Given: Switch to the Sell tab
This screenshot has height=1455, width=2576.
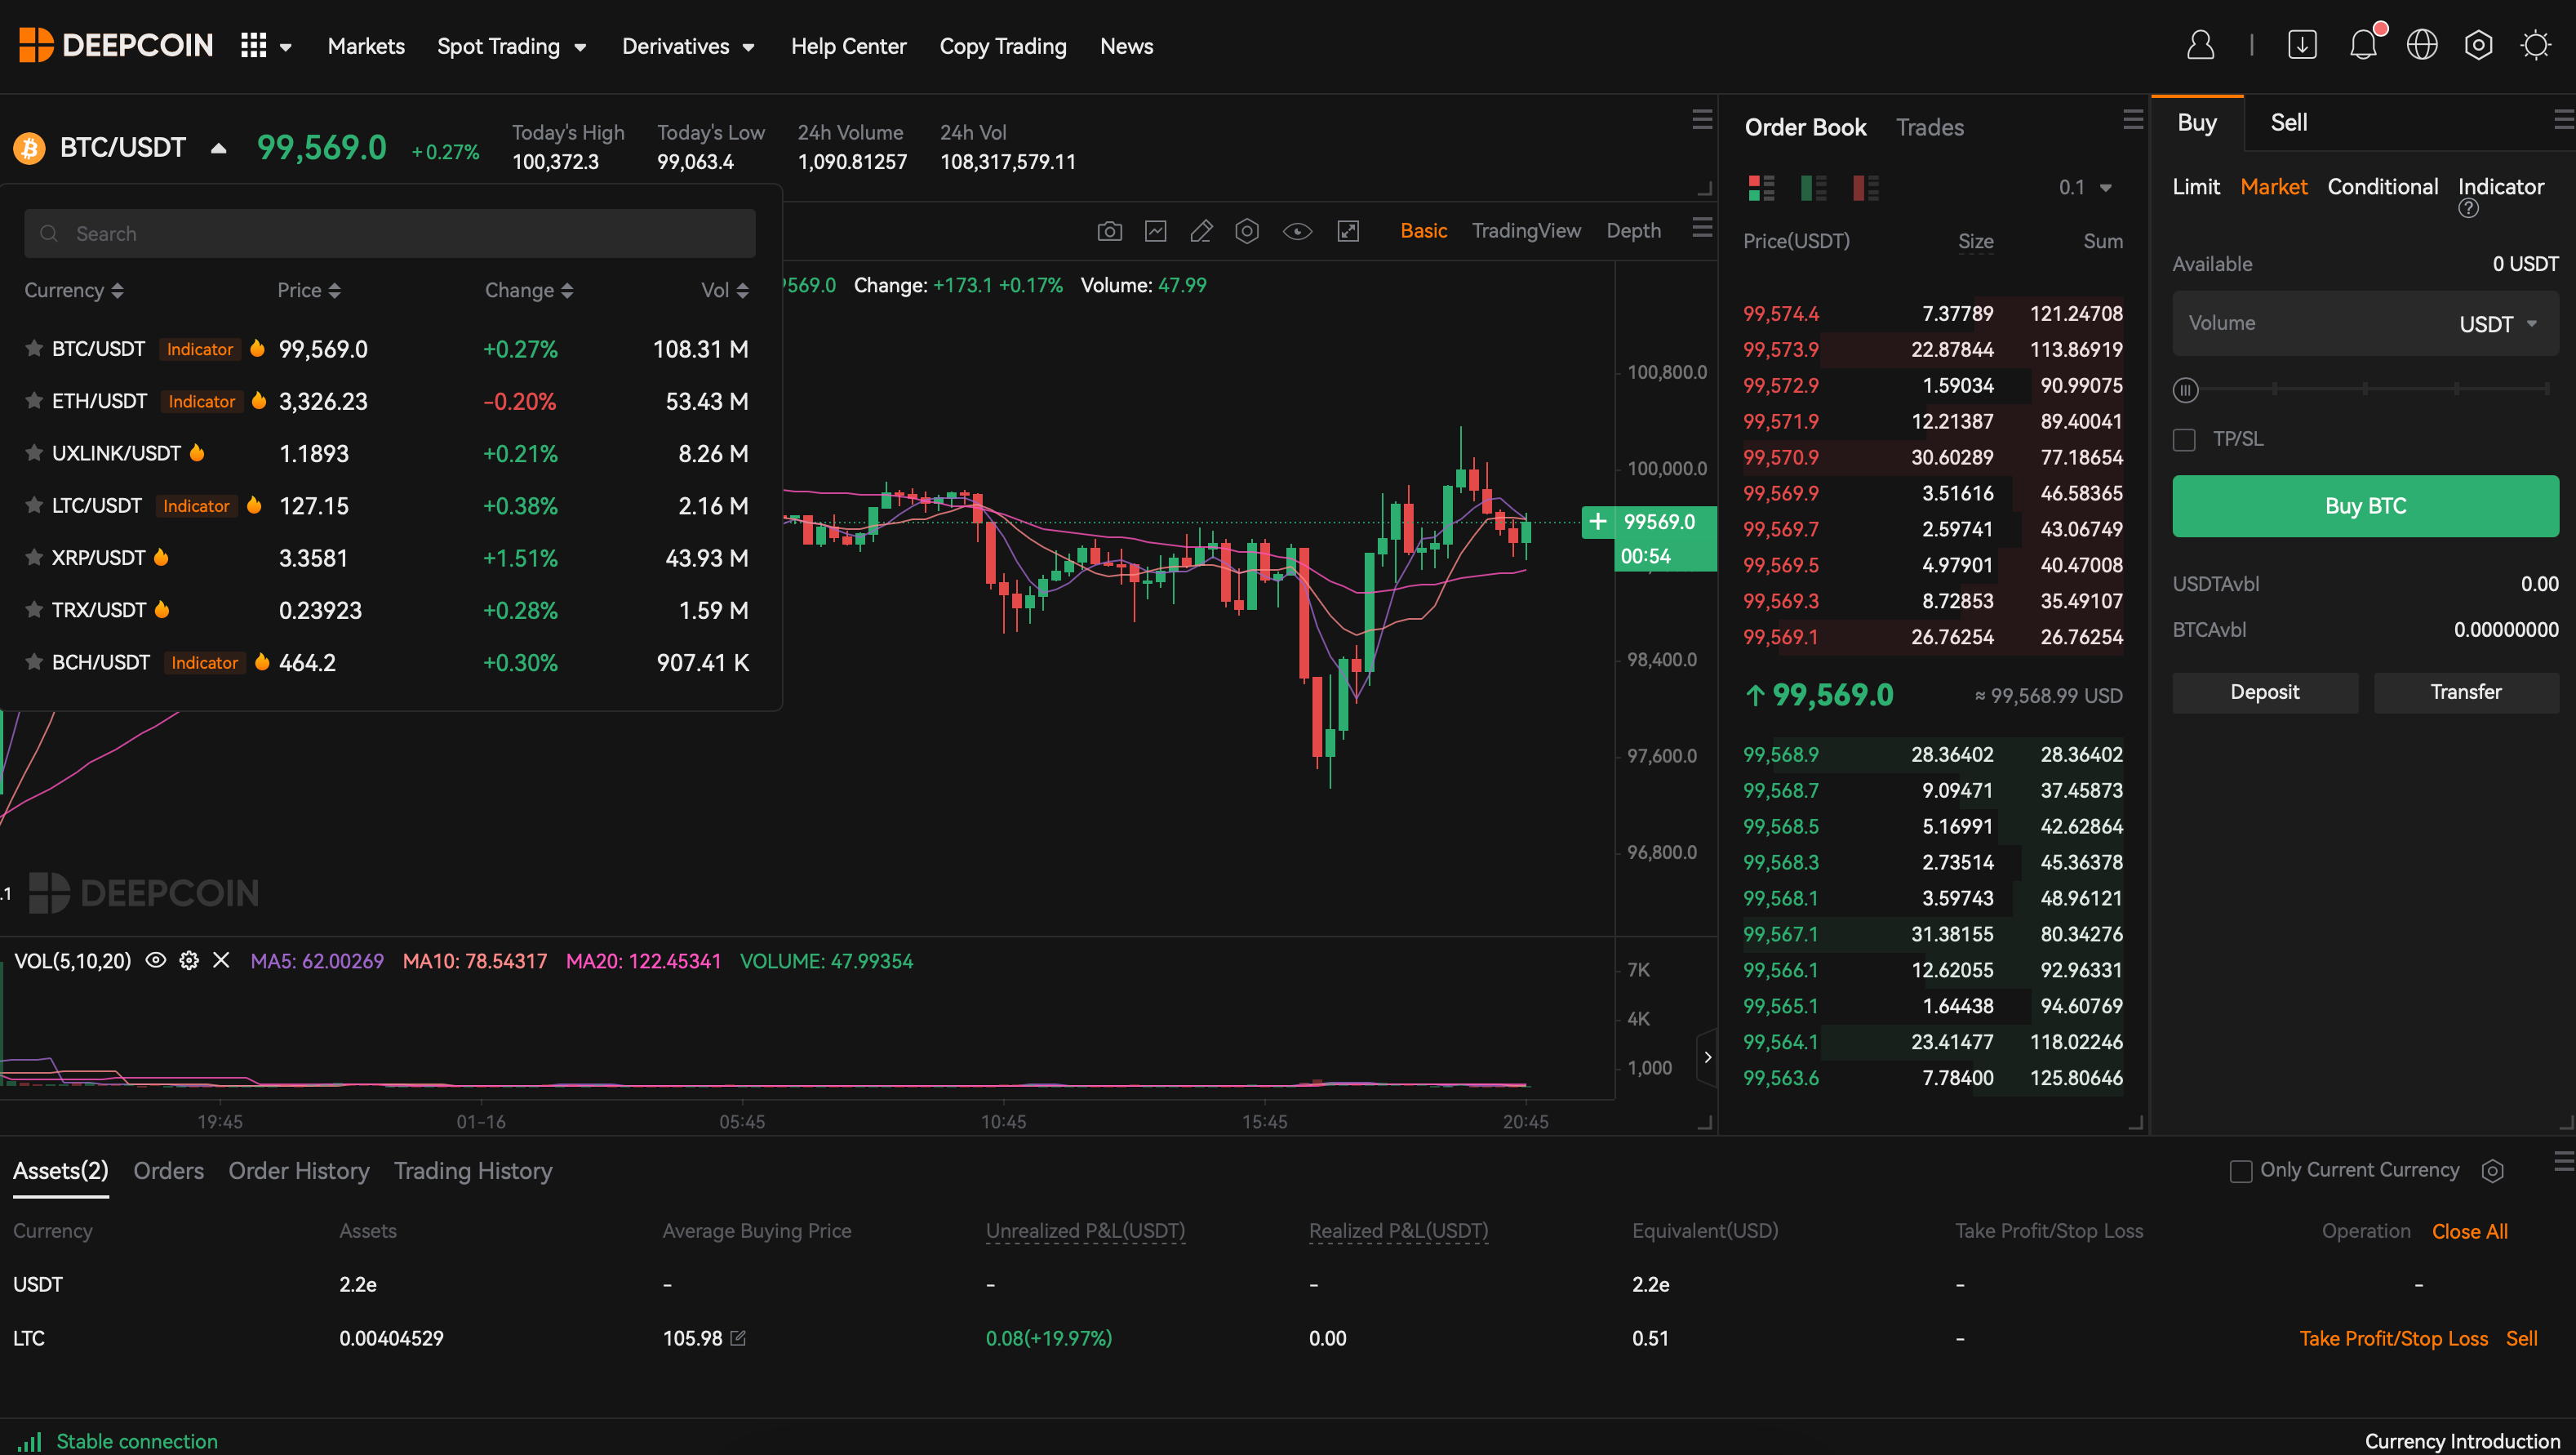Looking at the screenshot, I should pyautogui.click(x=2288, y=122).
